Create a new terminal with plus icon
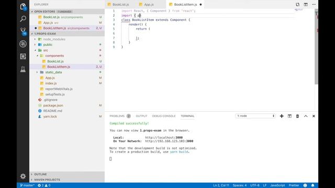Screen dimensions: 335x188 pyautogui.click(x=282, y=116)
